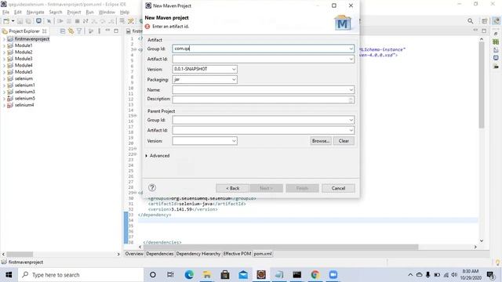
Task: Switch to the Dependencies tab
Action: pos(159,254)
